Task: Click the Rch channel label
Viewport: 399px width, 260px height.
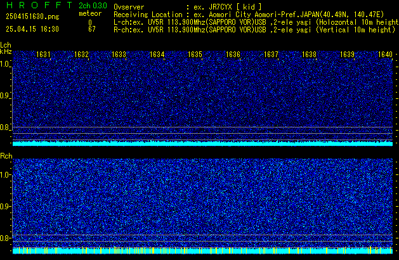Action: (6, 156)
